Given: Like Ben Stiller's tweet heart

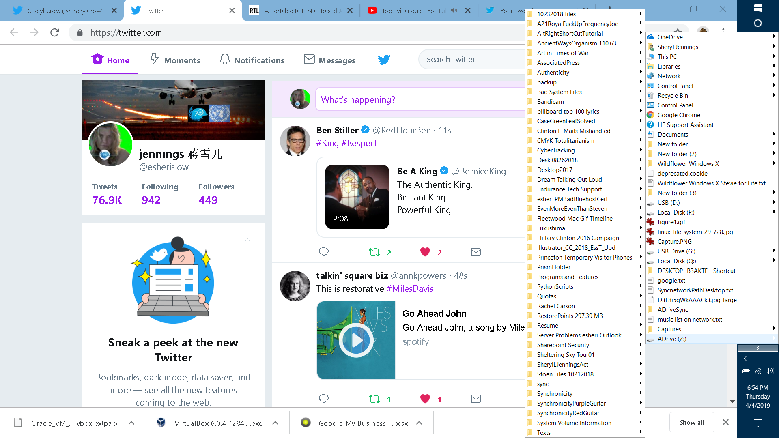Looking at the screenshot, I should pyautogui.click(x=425, y=252).
